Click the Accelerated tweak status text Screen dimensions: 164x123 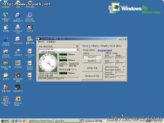[105, 51]
